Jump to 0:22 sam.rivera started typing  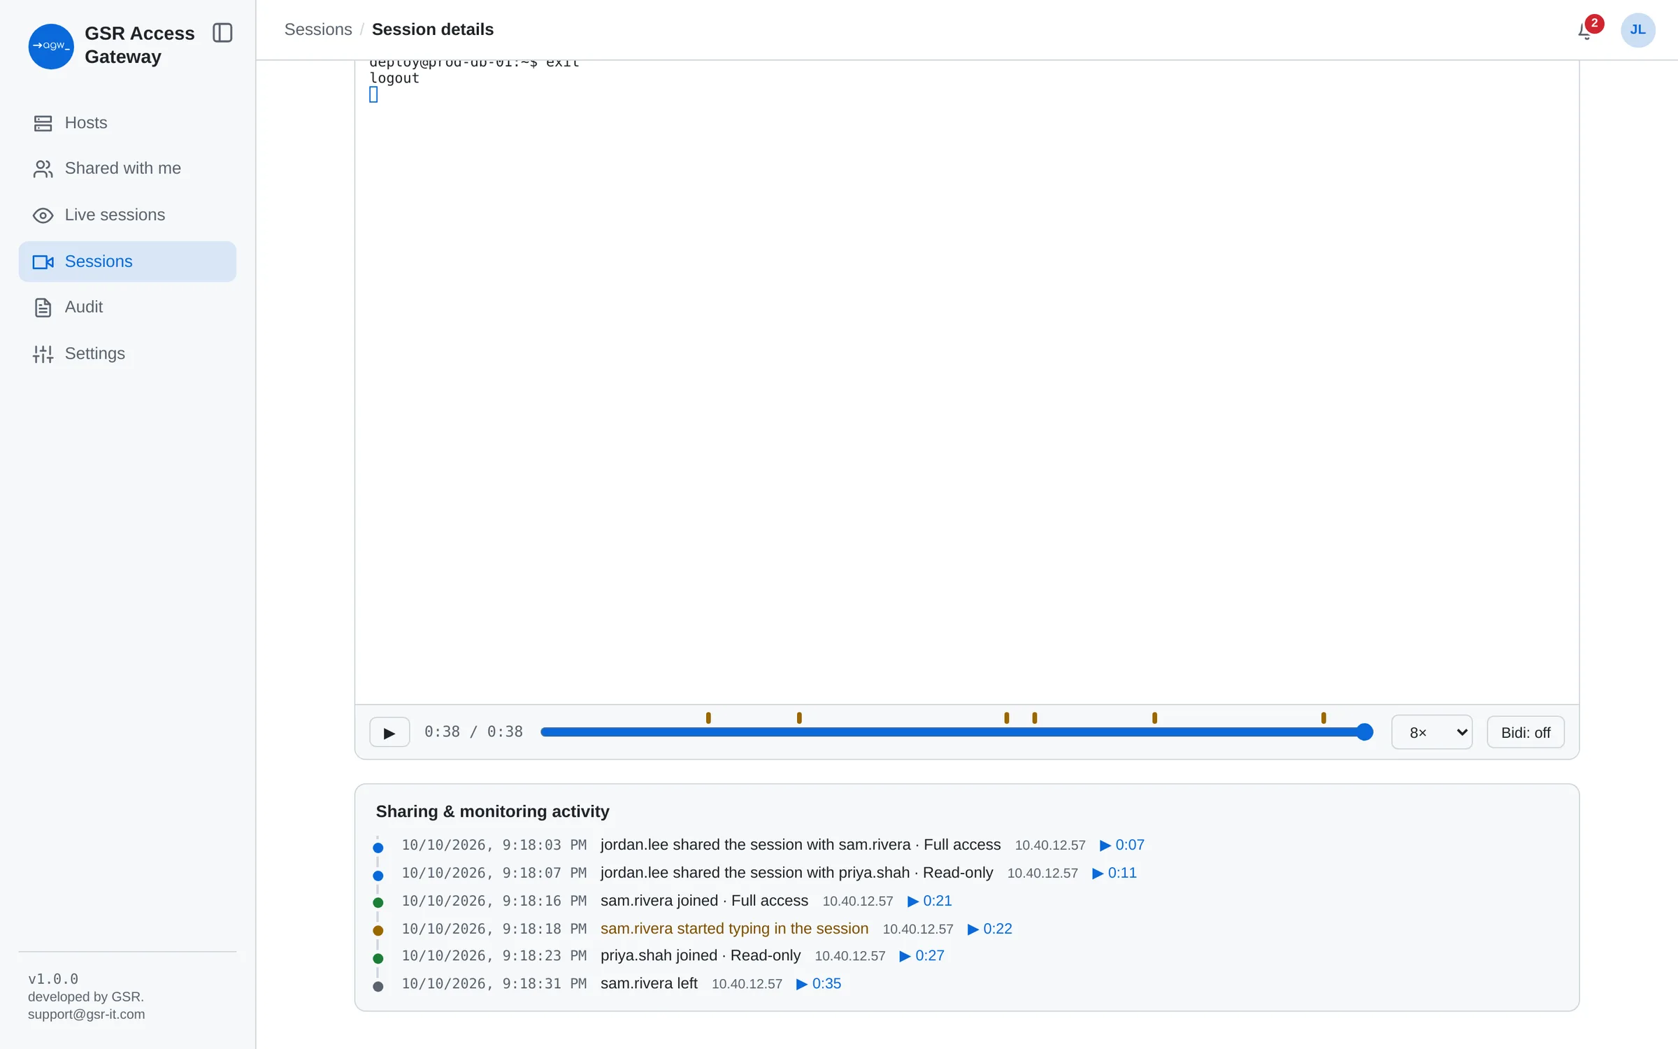[990, 929]
